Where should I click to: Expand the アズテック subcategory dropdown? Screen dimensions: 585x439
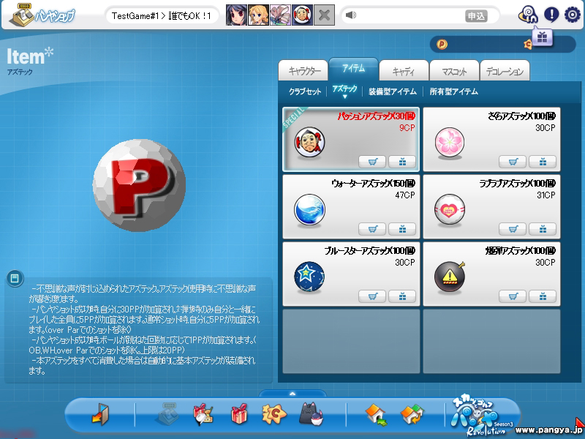[344, 91]
